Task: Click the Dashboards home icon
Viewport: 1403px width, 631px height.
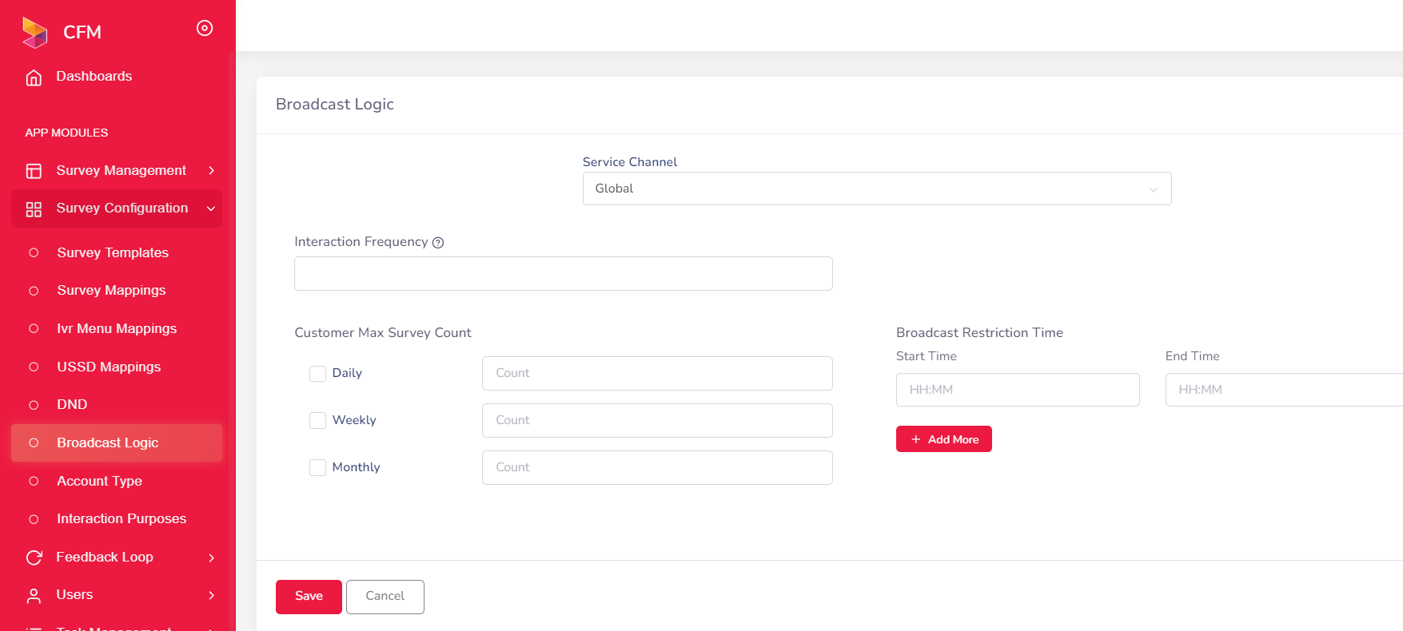Action: (x=34, y=77)
